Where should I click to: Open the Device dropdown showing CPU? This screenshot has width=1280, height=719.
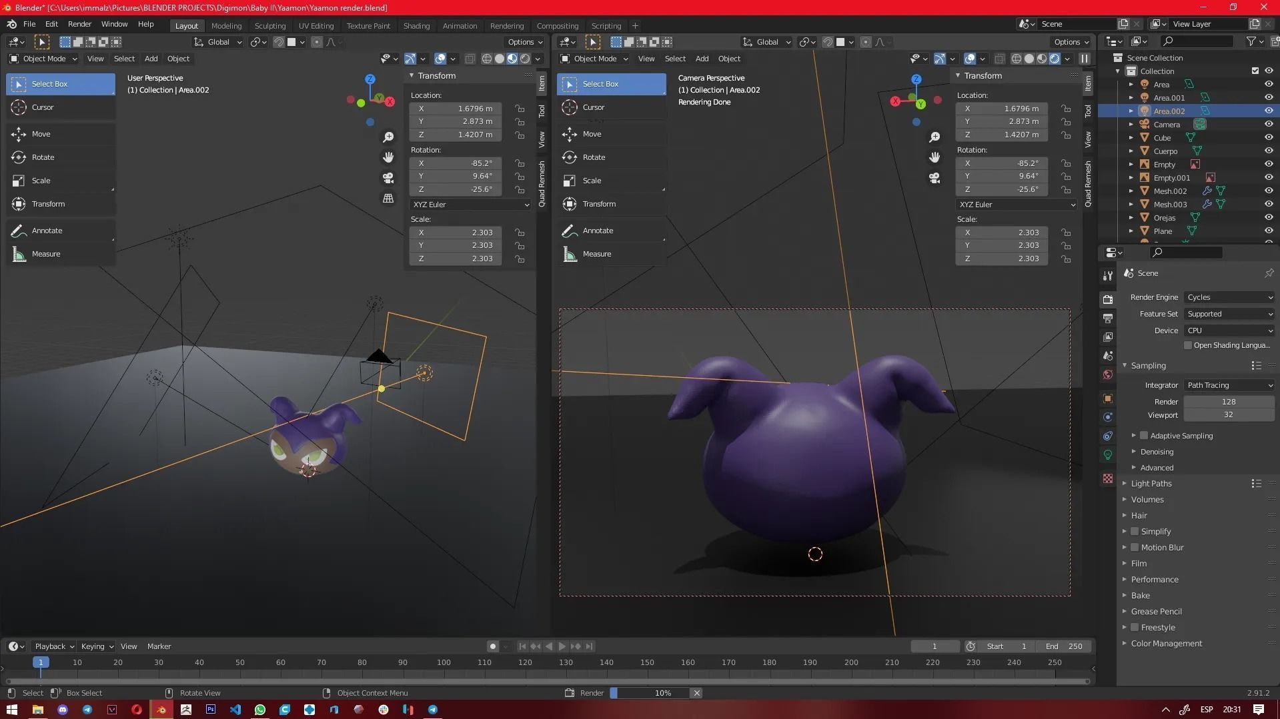pyautogui.click(x=1229, y=331)
